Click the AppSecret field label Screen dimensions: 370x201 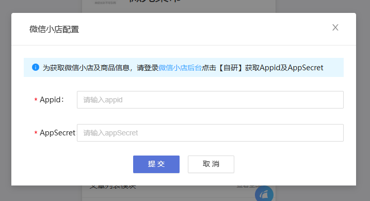57,133
